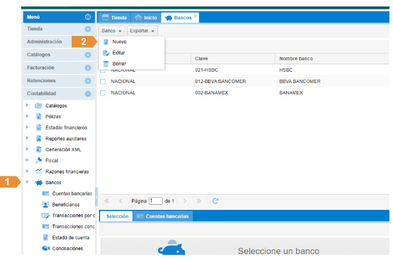
Task: Tick the checkbox for the 021-HSBC row
Action: [103, 71]
